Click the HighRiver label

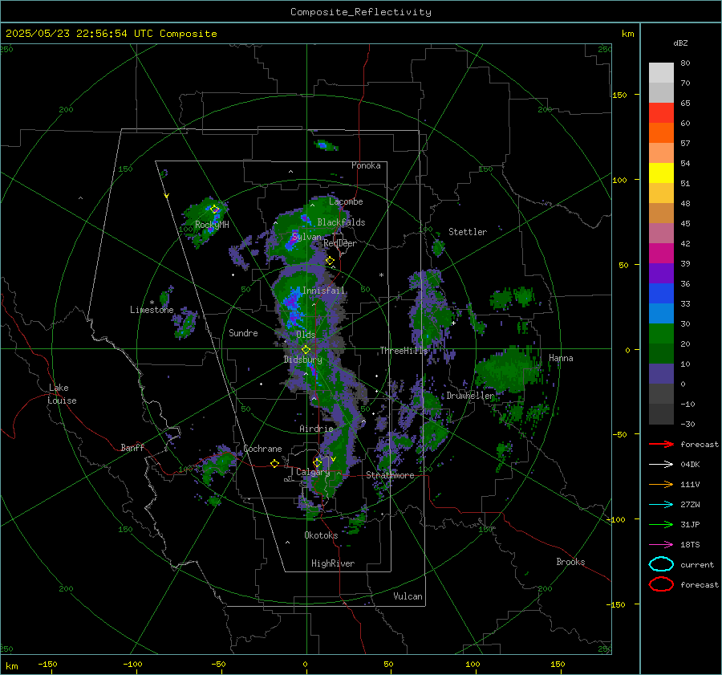[x=333, y=563]
